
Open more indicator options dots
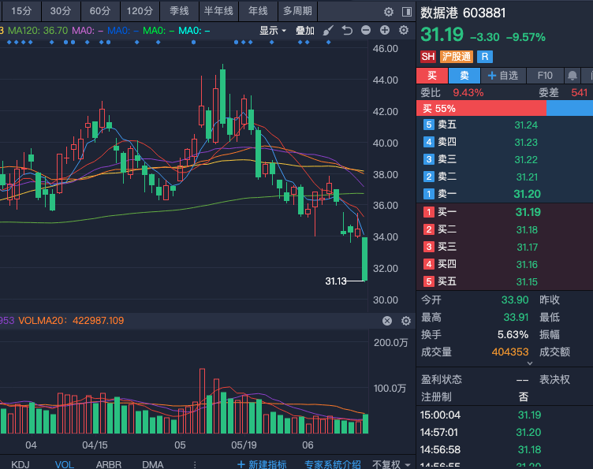point(195,464)
